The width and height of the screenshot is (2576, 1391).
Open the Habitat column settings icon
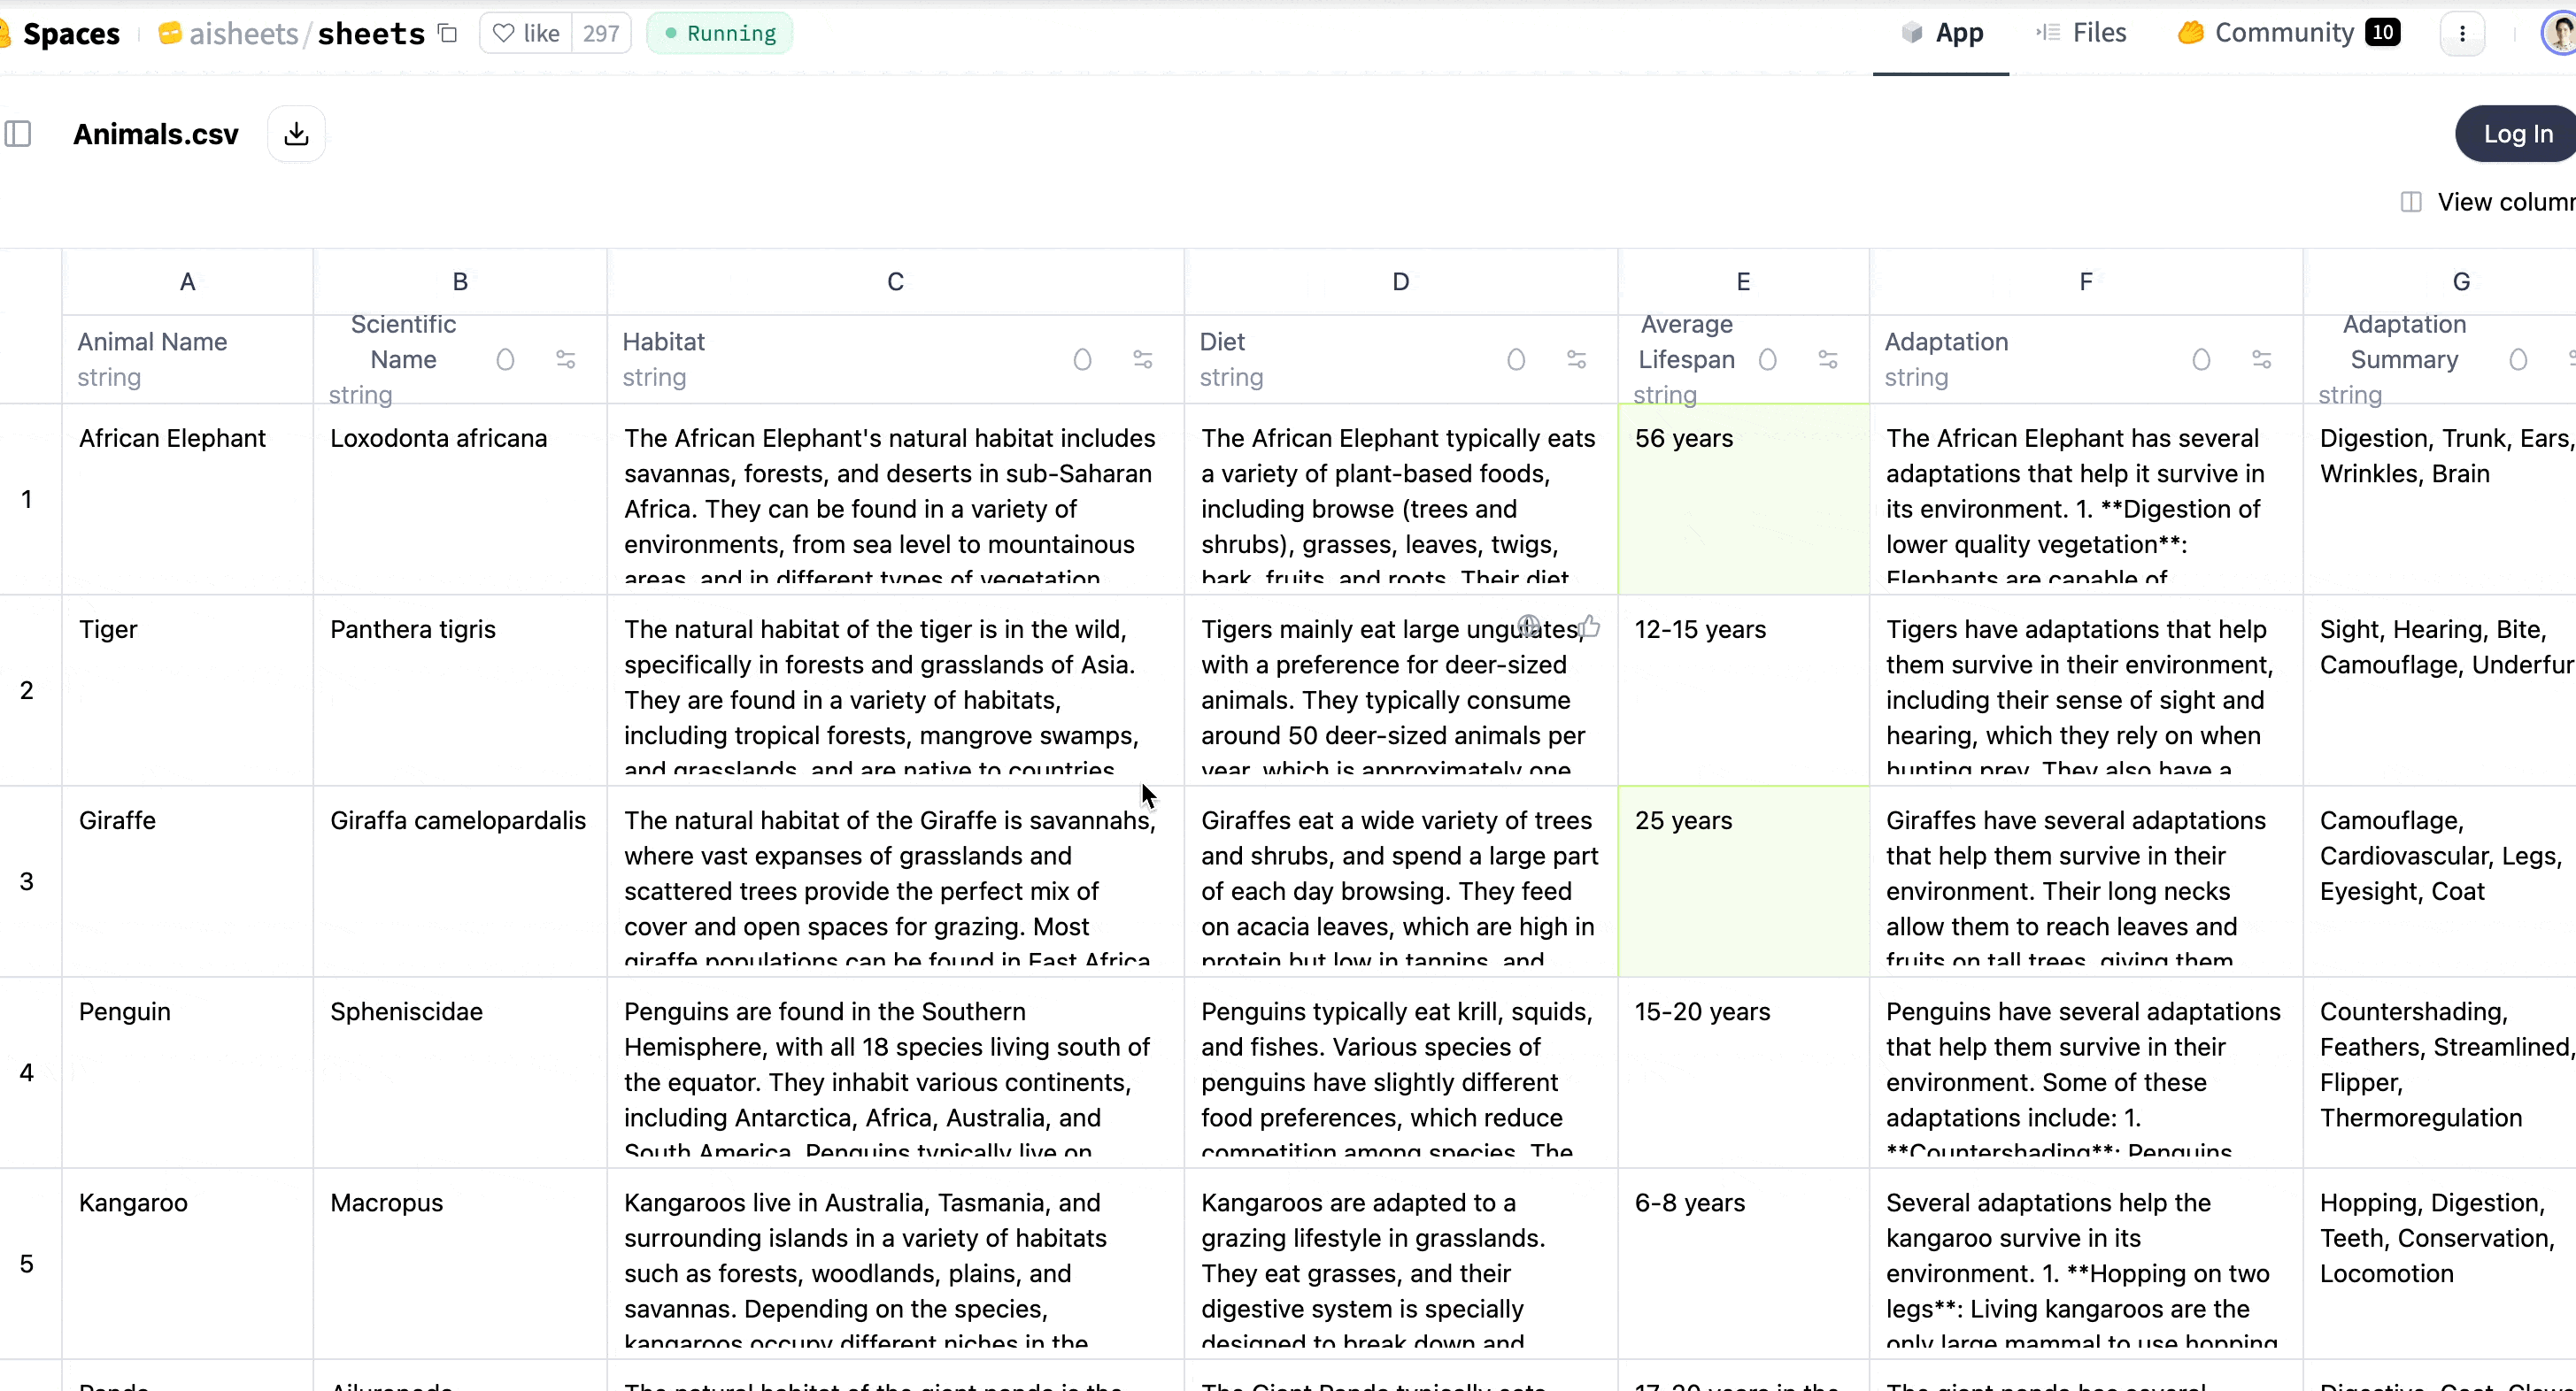[1143, 360]
